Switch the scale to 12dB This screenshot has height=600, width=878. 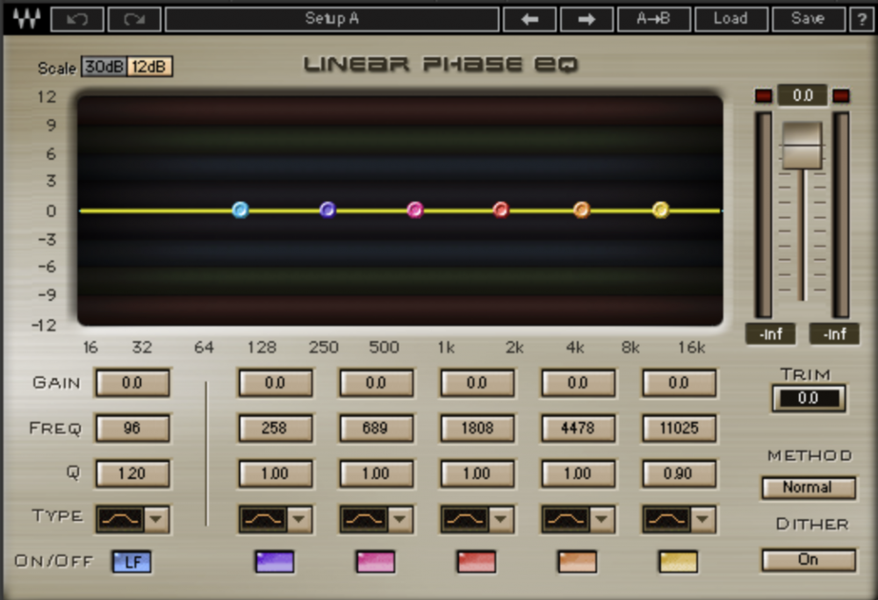click(x=150, y=67)
